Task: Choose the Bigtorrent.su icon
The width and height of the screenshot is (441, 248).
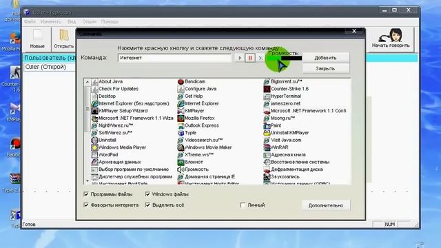Action: [x=267, y=81]
